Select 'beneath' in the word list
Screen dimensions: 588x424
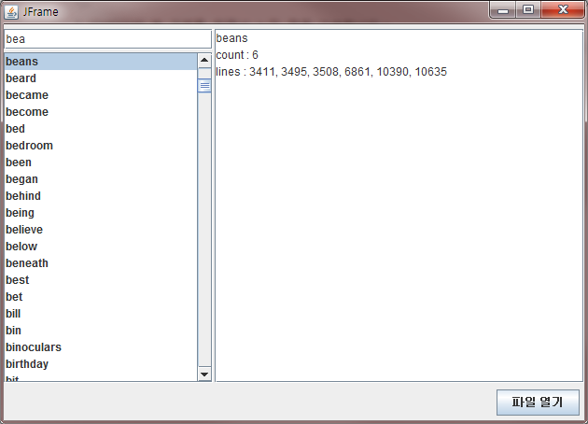(101, 263)
